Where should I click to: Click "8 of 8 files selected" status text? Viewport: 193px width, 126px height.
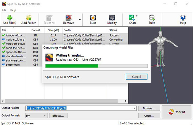132,123
